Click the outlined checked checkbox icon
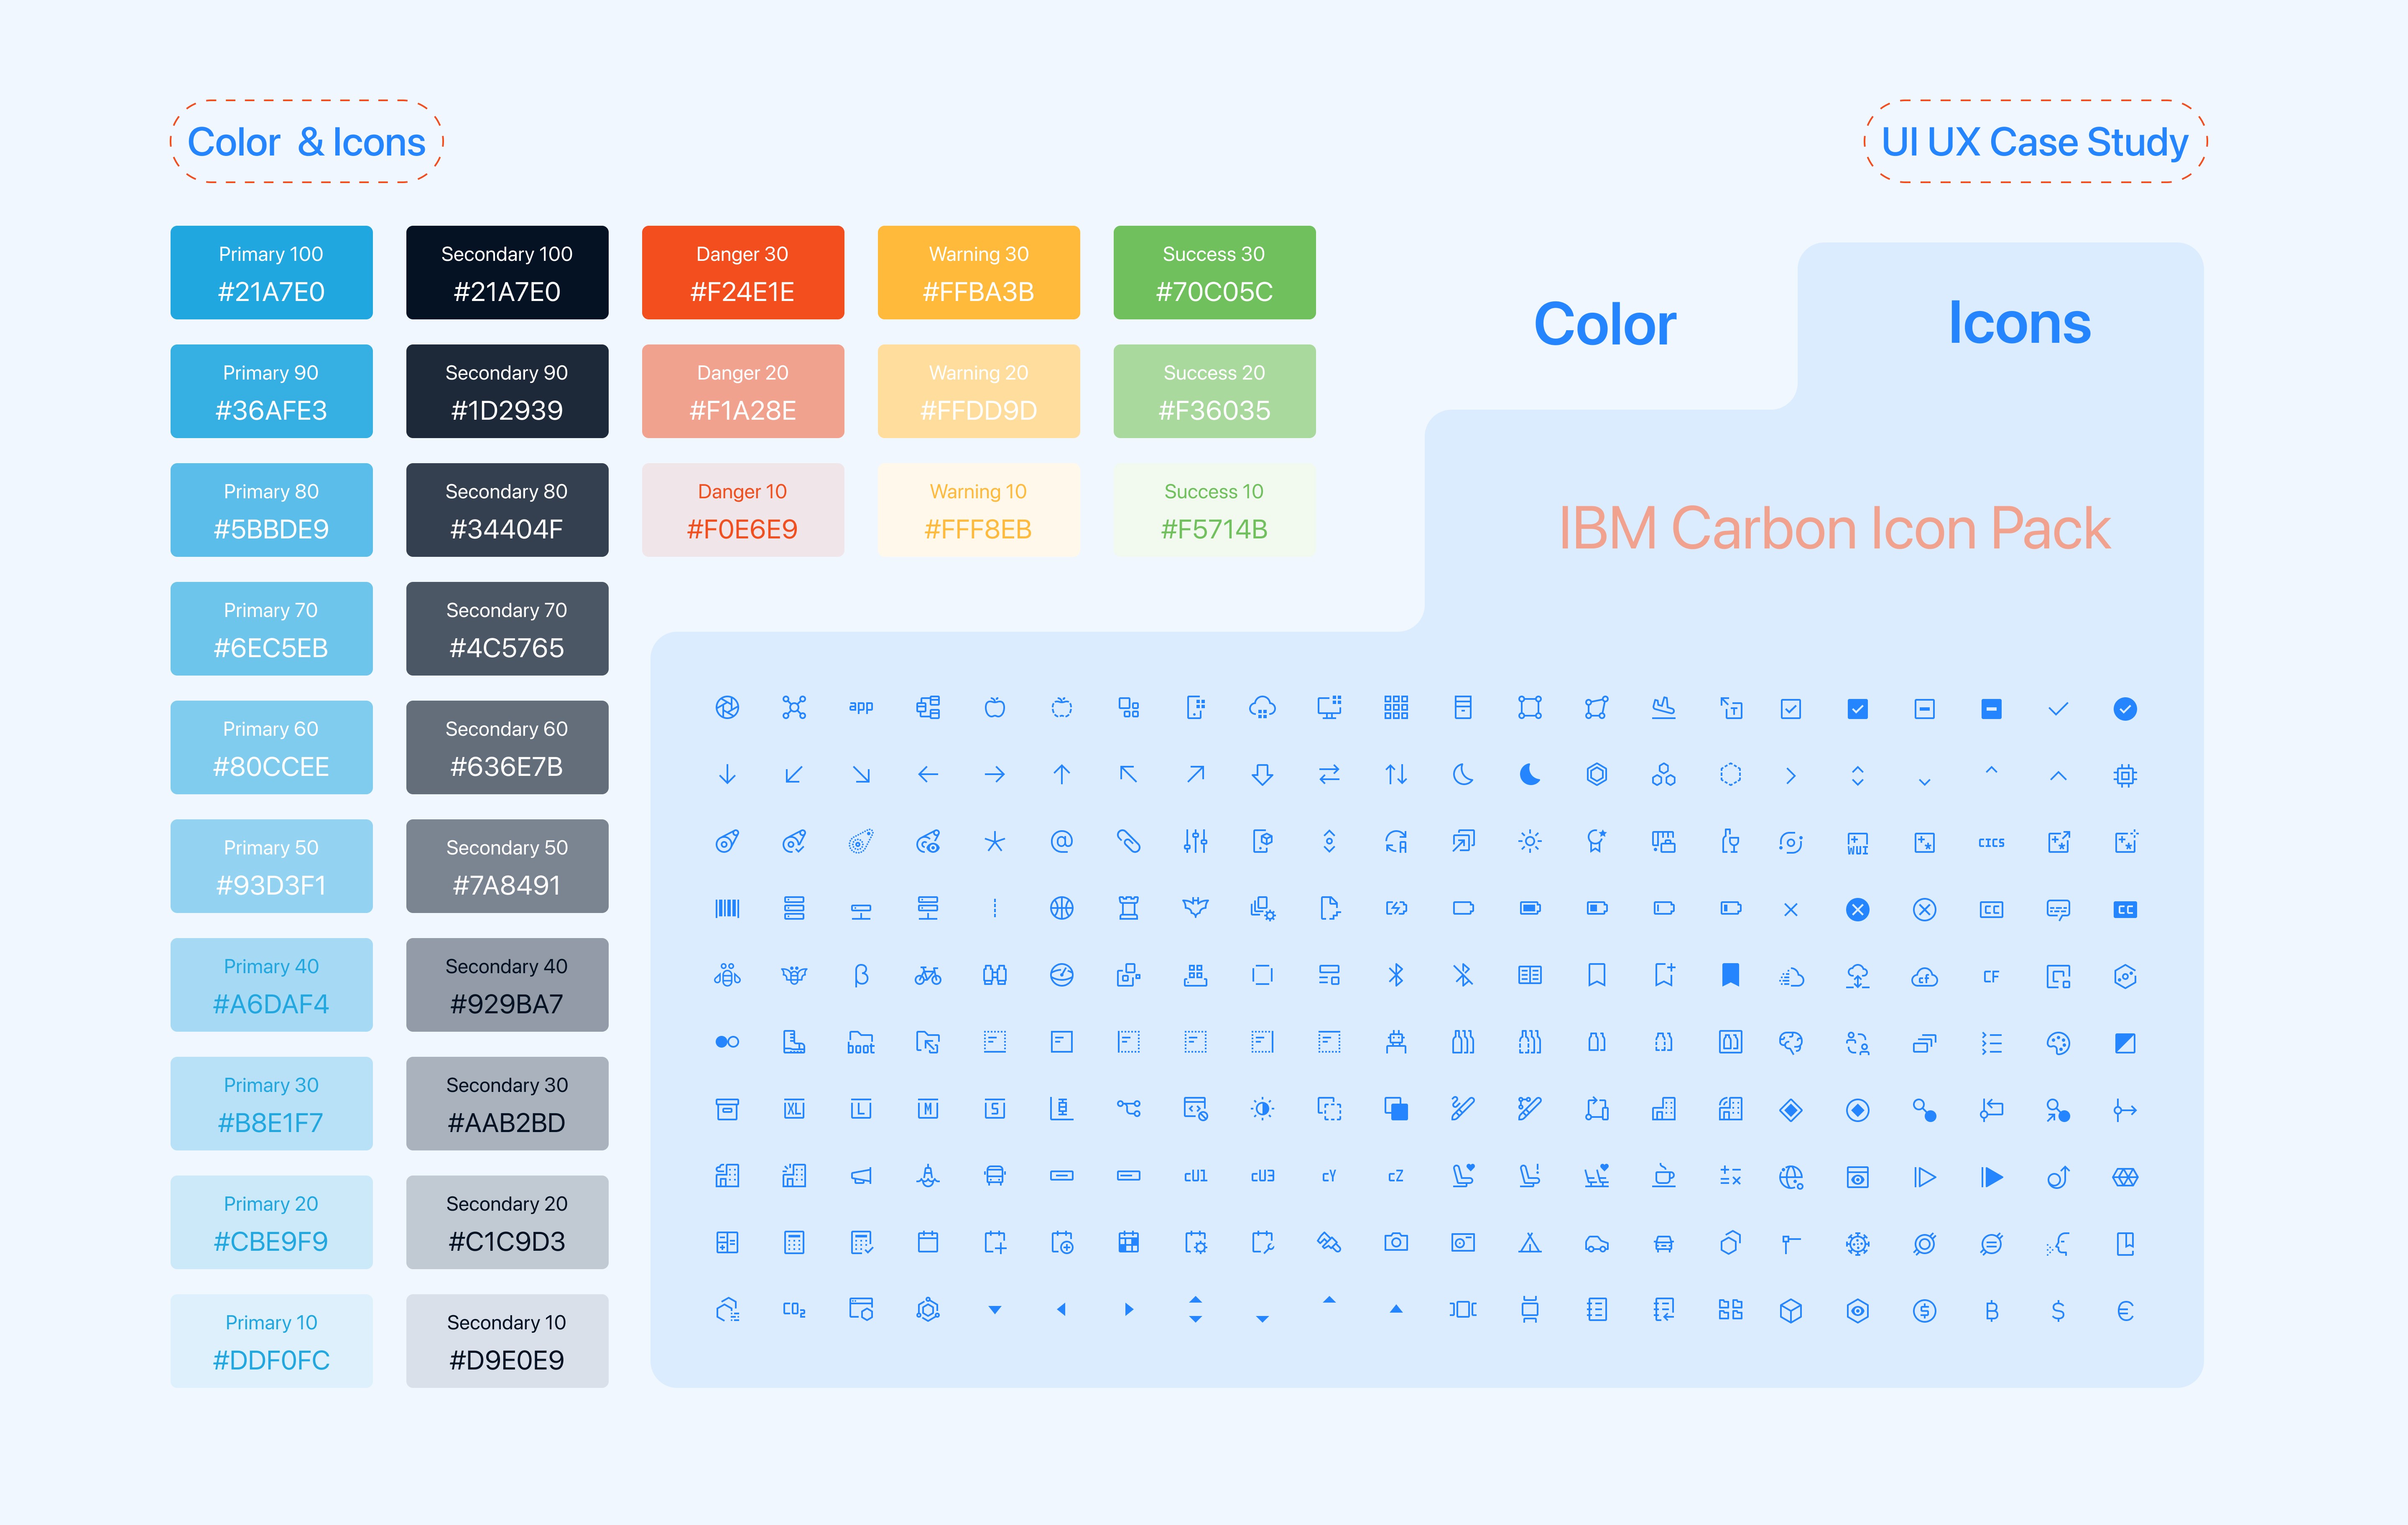Viewport: 2408px width, 1525px height. [1791, 709]
